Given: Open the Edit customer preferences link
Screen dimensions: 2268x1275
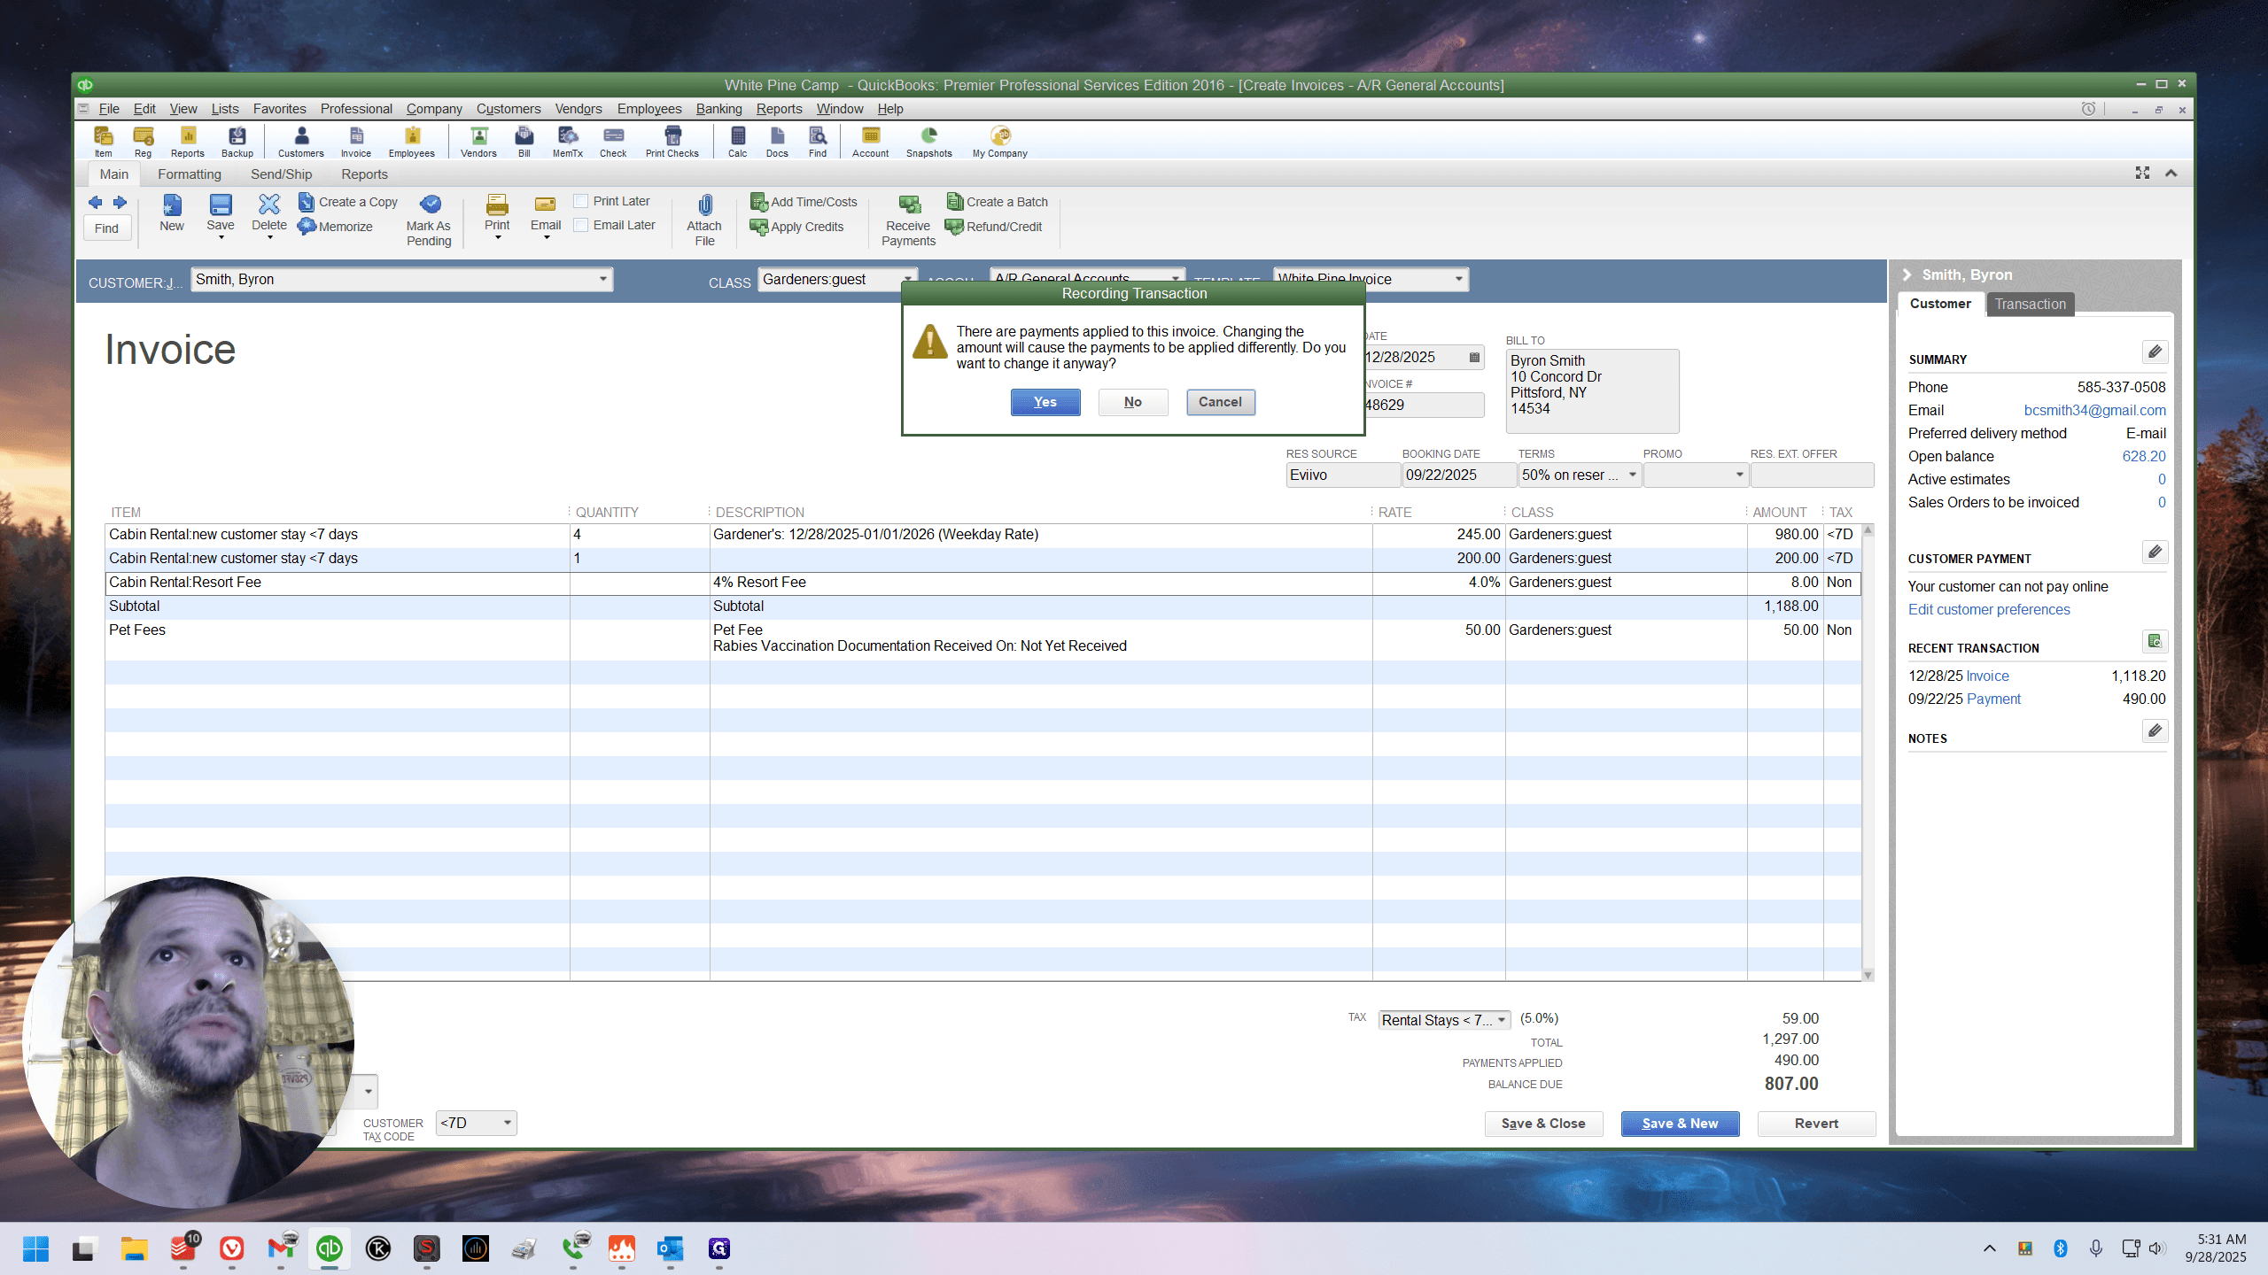Looking at the screenshot, I should tap(1989, 609).
